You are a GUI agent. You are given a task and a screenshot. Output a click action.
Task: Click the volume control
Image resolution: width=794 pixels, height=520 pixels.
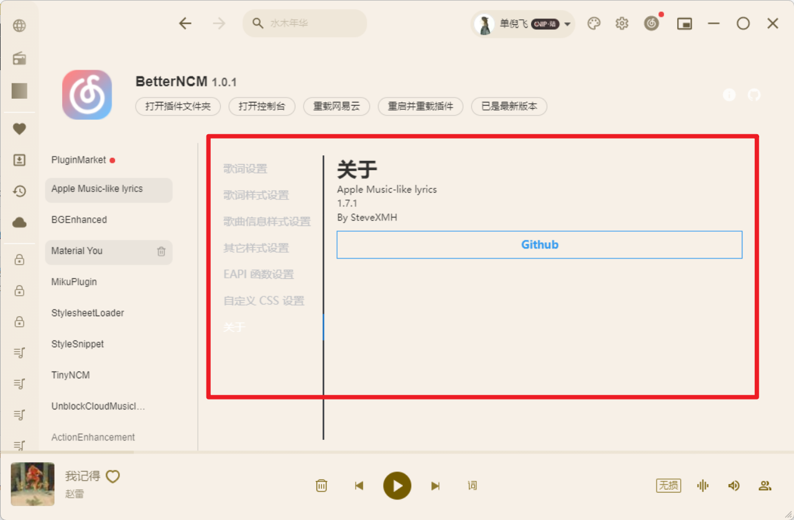[x=734, y=485]
